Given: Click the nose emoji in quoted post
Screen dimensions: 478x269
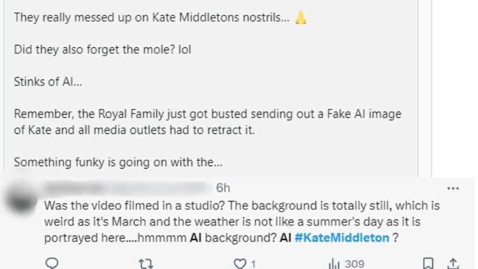Looking at the screenshot, I should tap(301, 18).
